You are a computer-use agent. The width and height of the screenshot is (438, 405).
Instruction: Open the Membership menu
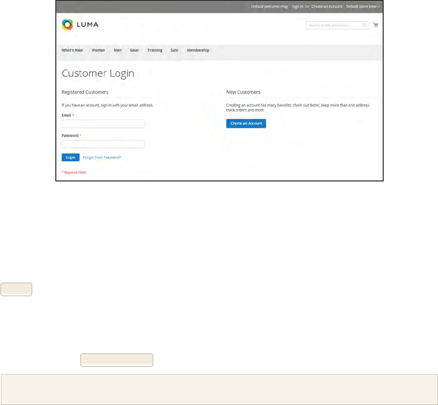pos(198,50)
